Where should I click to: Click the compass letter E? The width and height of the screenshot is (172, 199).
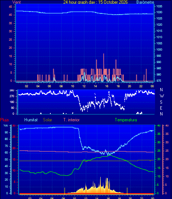[x=161, y=108]
